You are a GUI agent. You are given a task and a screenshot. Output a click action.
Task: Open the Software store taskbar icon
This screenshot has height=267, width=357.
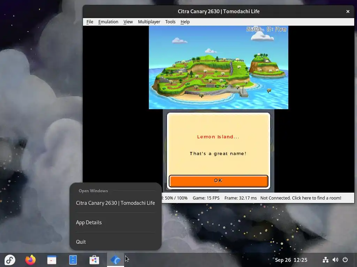pos(94,260)
